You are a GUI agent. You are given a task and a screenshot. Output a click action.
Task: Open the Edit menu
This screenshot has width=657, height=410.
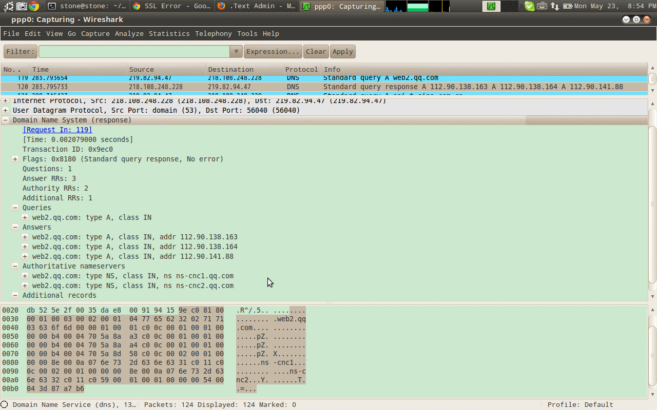[x=33, y=33]
